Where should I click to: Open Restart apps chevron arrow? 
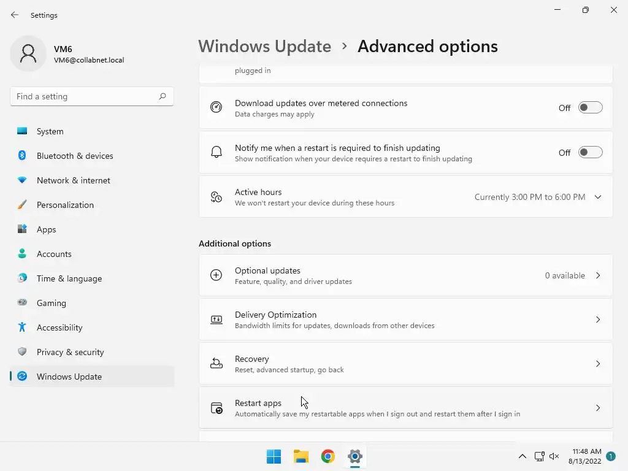tap(598, 408)
